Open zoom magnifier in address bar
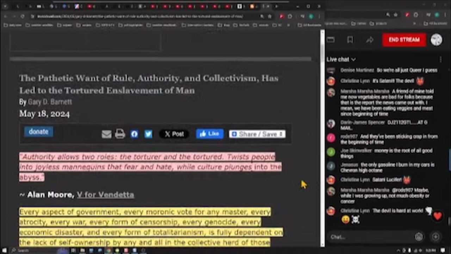 coord(262,16)
